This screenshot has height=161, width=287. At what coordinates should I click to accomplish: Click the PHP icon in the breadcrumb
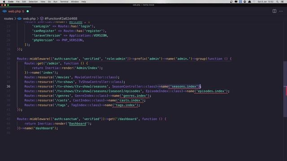19,19
